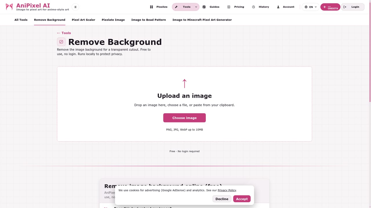
Task: Click the AniPixel AI cat logo icon
Action: point(9,7)
